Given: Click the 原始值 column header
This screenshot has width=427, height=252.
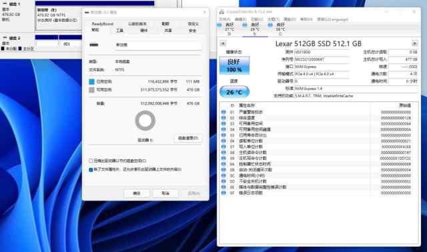Looking at the screenshot, I should point(405,105).
